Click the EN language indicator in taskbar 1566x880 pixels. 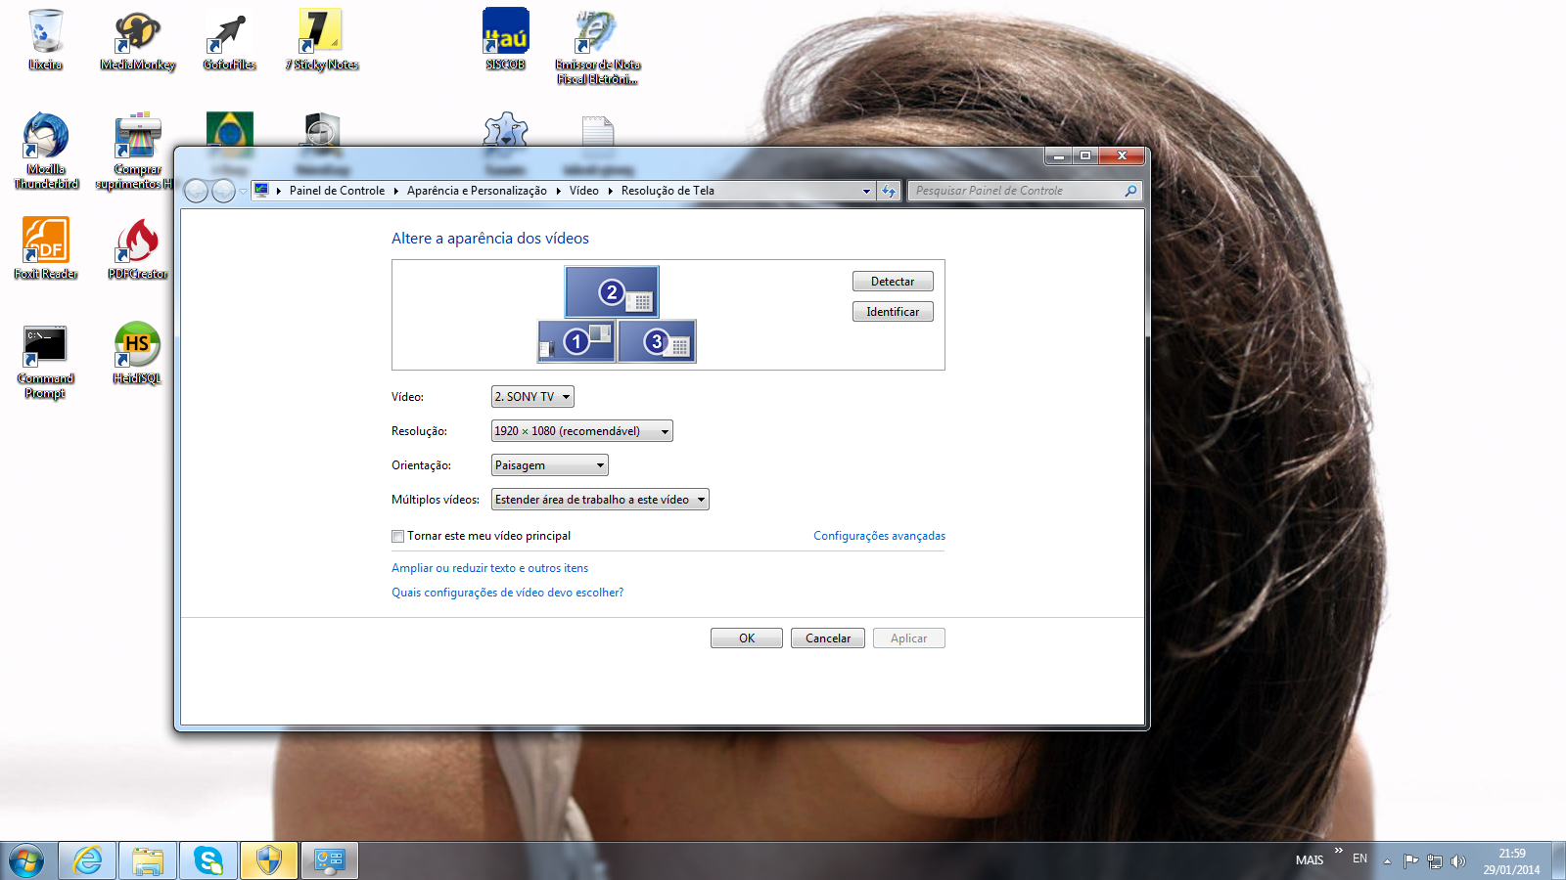pos(1359,858)
